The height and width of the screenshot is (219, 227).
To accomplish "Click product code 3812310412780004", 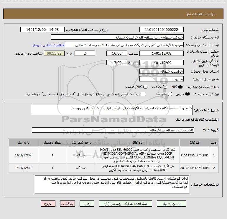I will (195, 168).
